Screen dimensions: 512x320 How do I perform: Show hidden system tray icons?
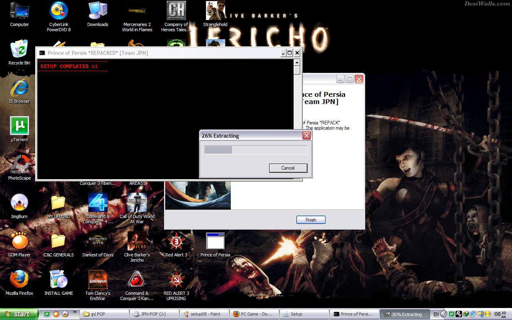tap(444, 314)
